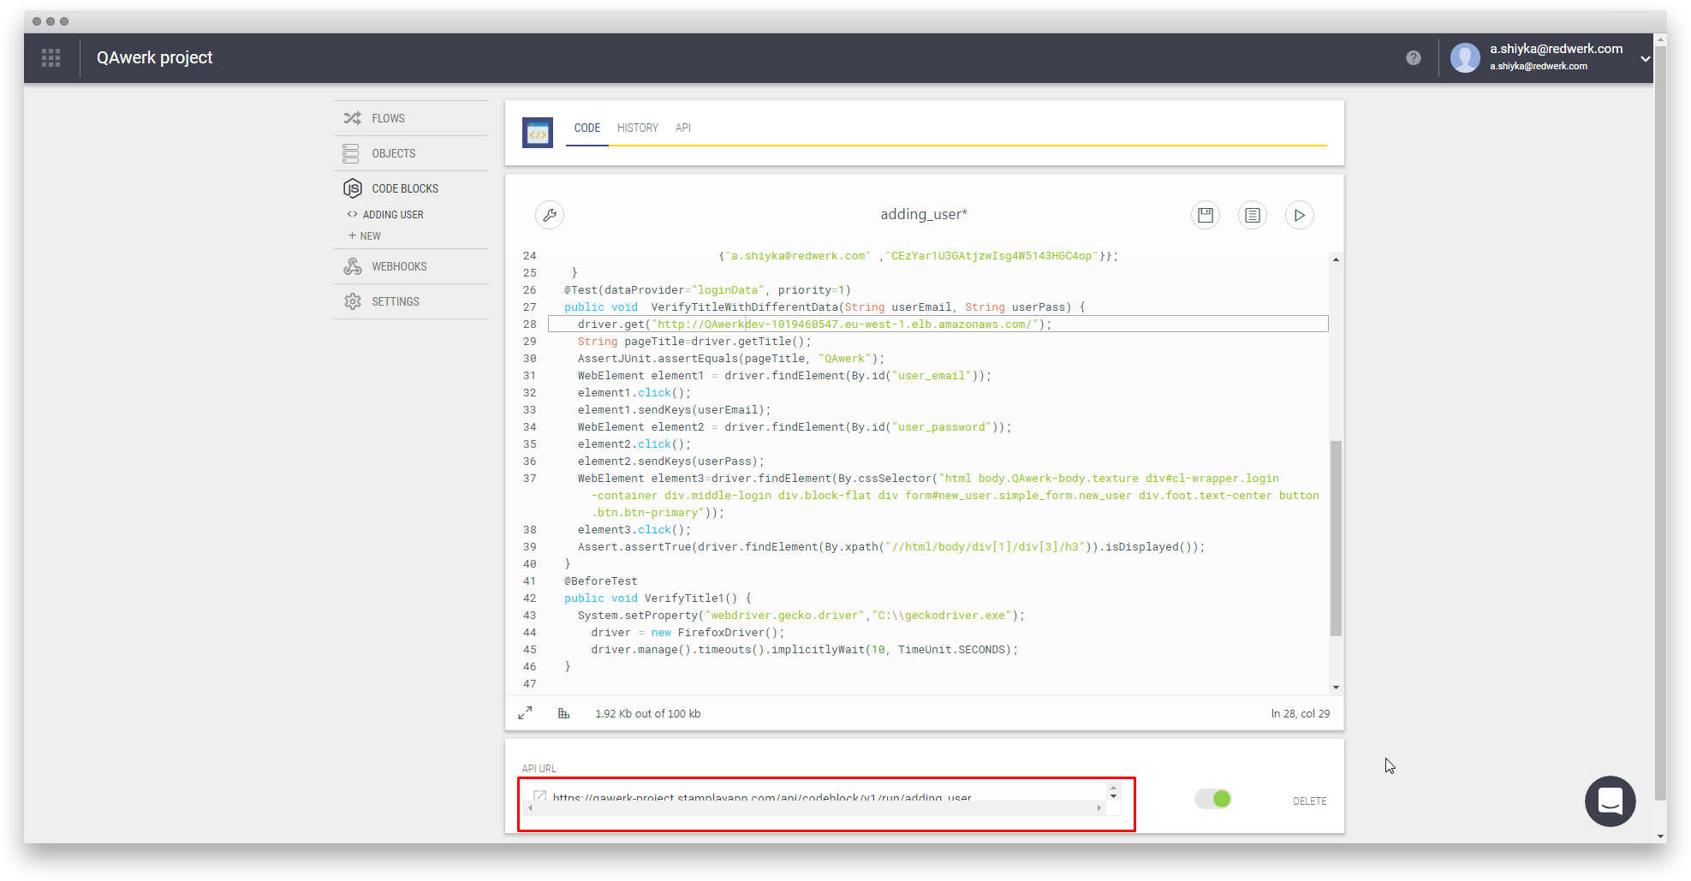Open the user avatar profile picture
1691x881 pixels.
tap(1465, 57)
